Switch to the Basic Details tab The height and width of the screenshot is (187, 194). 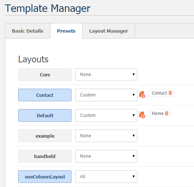point(28,31)
